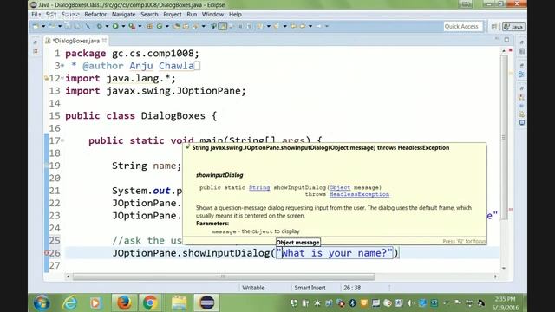This screenshot has width=555, height=312.
Task: Click the Next Annotation icon
Action: [x=260, y=26]
